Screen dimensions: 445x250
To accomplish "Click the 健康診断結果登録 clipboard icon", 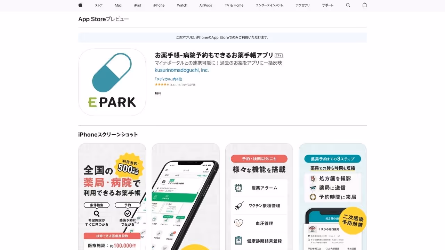I will pos(238,241).
